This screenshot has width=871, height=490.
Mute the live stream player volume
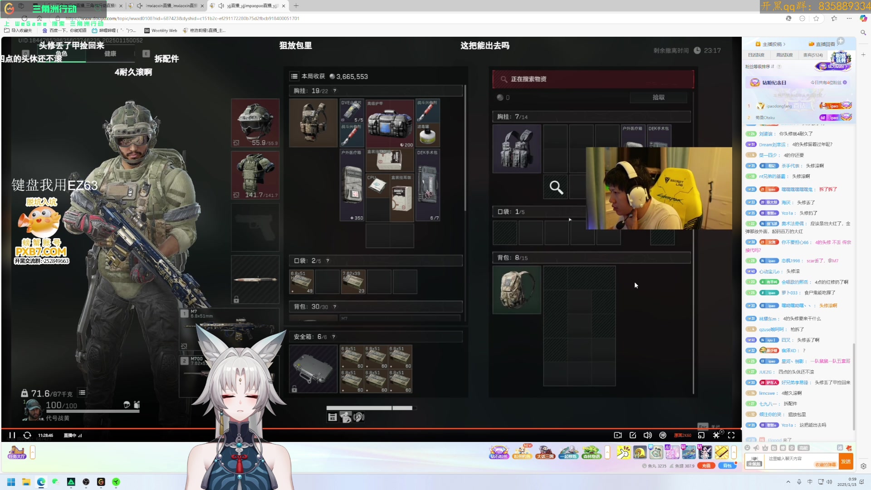click(x=648, y=435)
